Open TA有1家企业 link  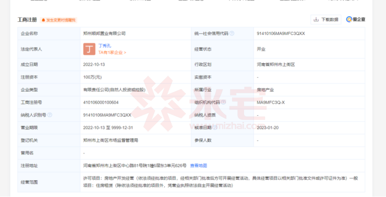(x=112, y=53)
